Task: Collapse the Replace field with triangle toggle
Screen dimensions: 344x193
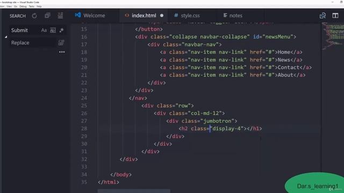Action: (6, 37)
